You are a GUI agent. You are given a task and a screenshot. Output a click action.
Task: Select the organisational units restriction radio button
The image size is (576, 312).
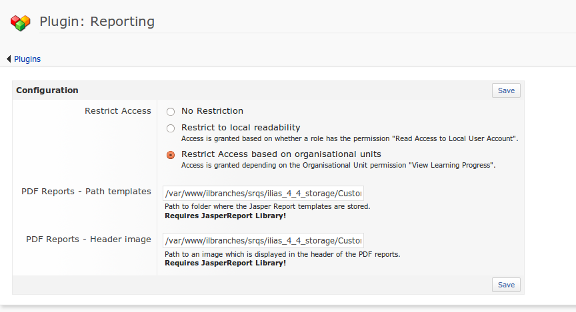171,155
